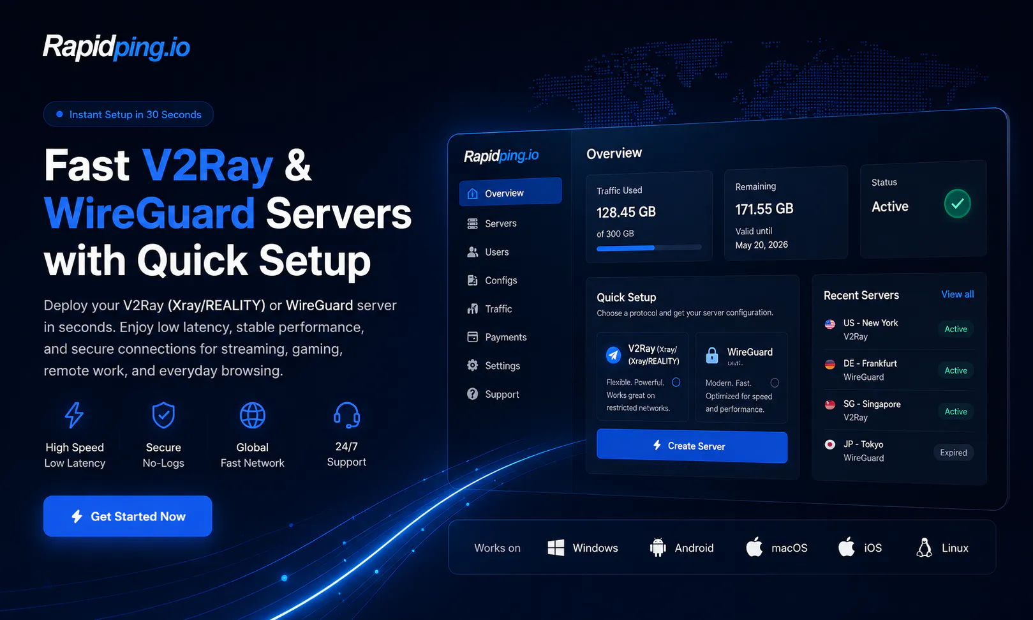Viewport: 1033px width, 620px height.
Task: Click the Active badge for US - New York
Action: coord(955,329)
